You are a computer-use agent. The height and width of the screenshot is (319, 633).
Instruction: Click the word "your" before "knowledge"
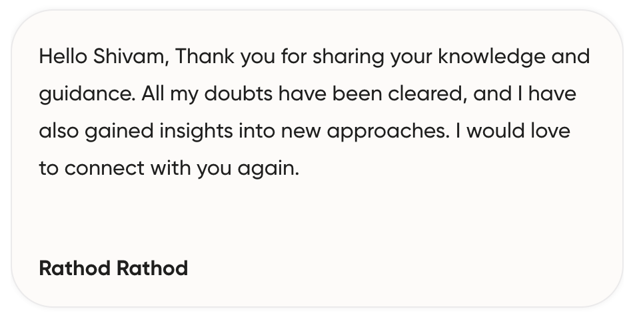(x=411, y=57)
